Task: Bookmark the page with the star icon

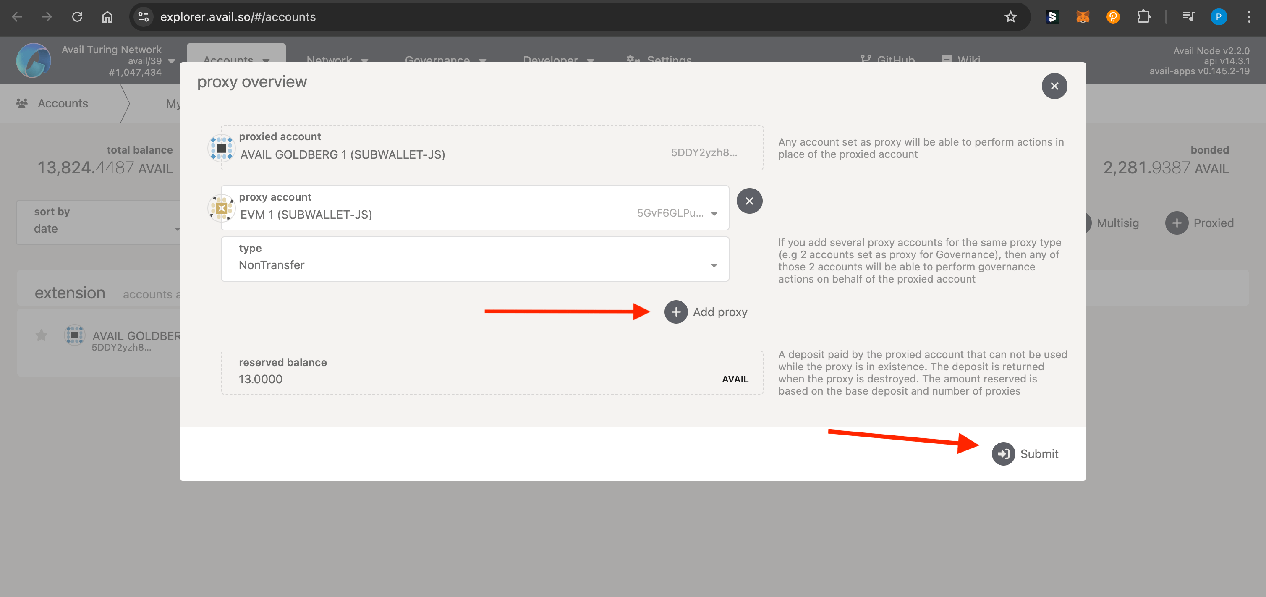Action: [1010, 16]
